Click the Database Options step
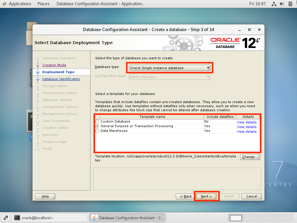 (x=57, y=100)
